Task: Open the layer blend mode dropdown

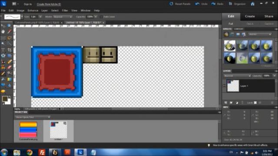Action: pos(237,76)
